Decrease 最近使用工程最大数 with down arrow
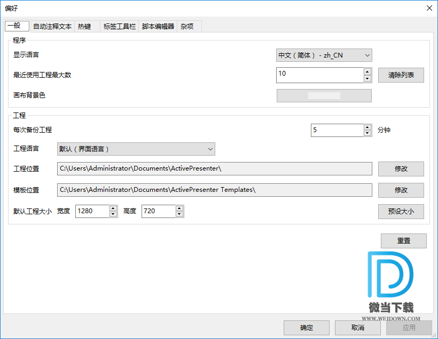The height and width of the screenshot is (339, 438). [x=367, y=79]
